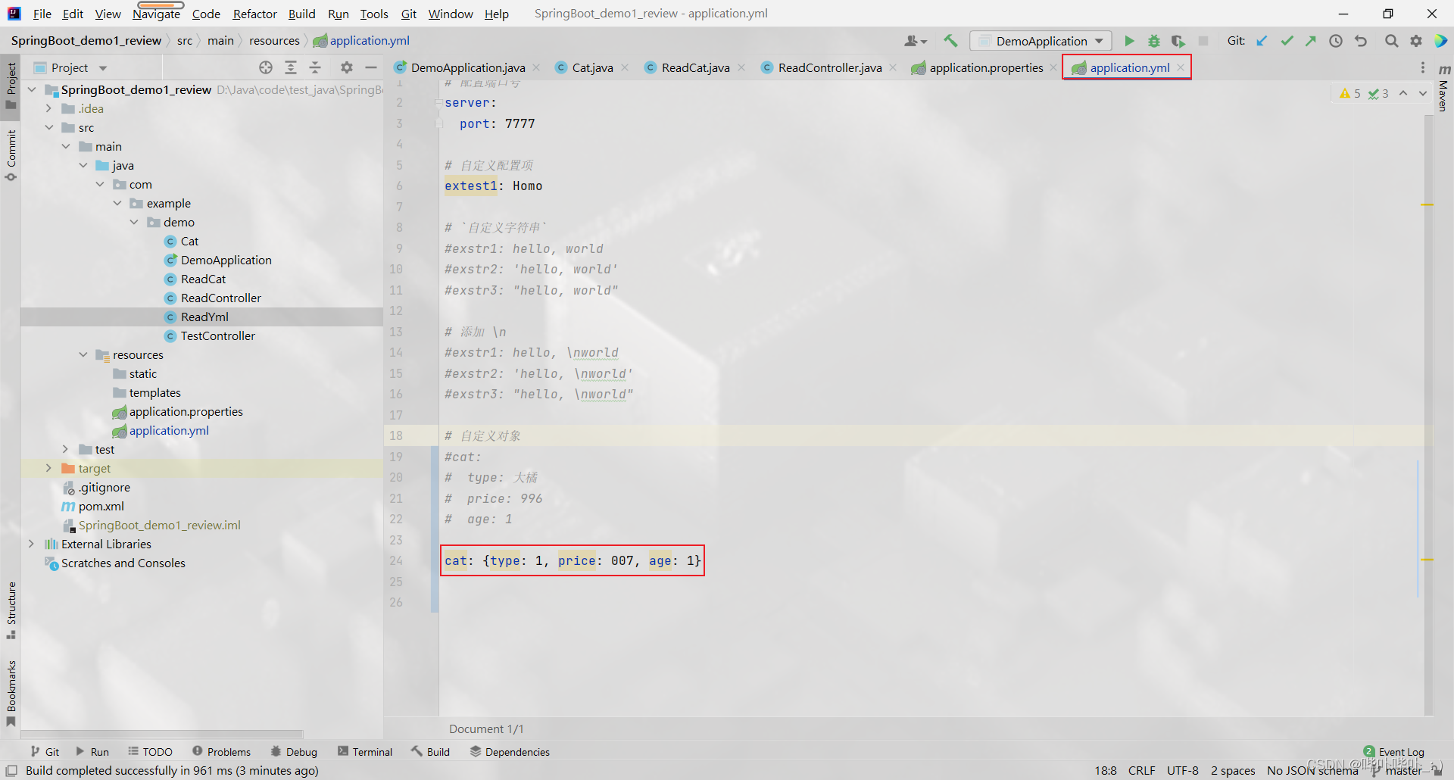1454x780 pixels.
Task: Open the Commit tool window
Action: click(11, 155)
